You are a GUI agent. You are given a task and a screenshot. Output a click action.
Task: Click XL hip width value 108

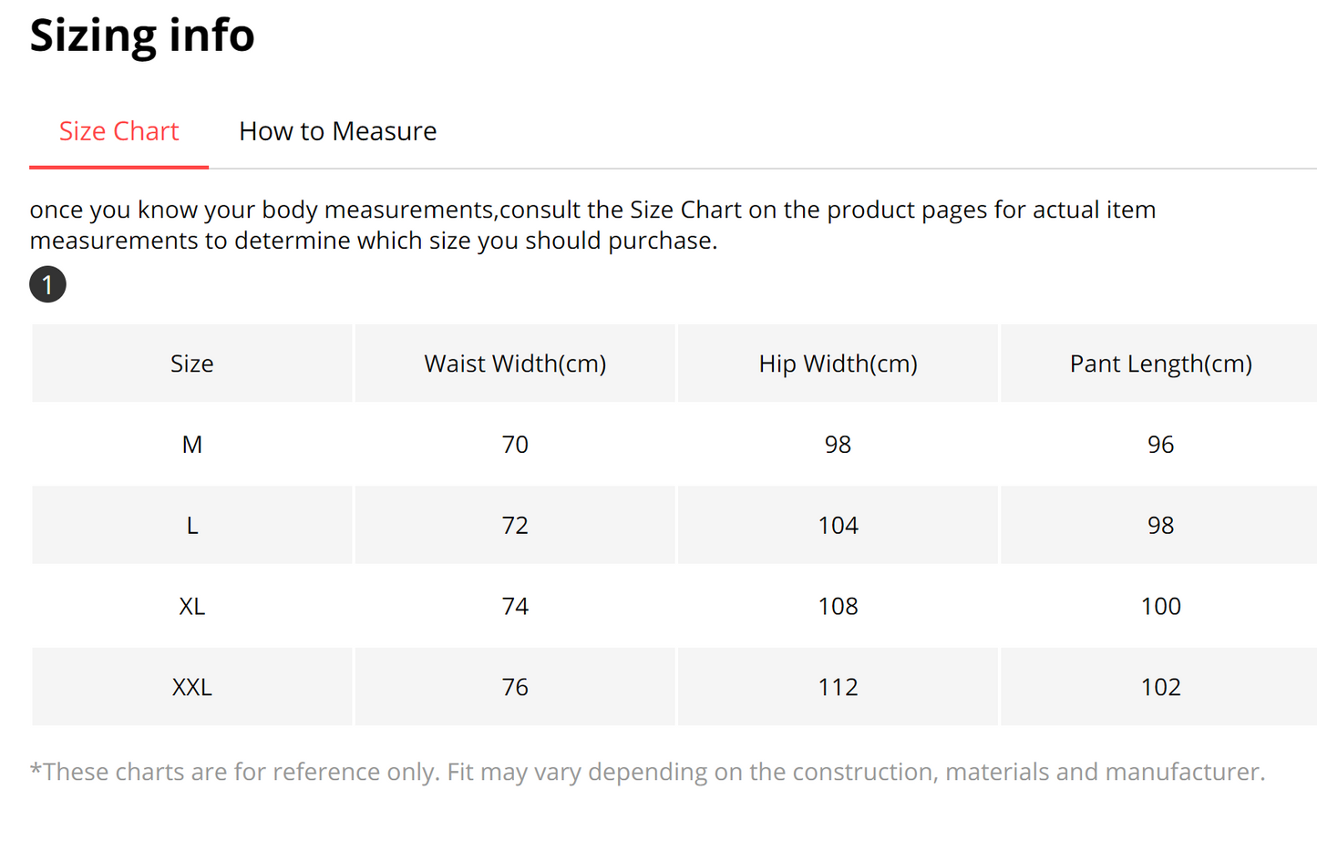[838, 607]
